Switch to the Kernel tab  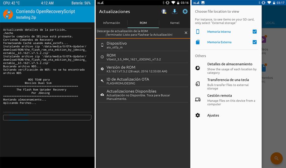pos(175,23)
